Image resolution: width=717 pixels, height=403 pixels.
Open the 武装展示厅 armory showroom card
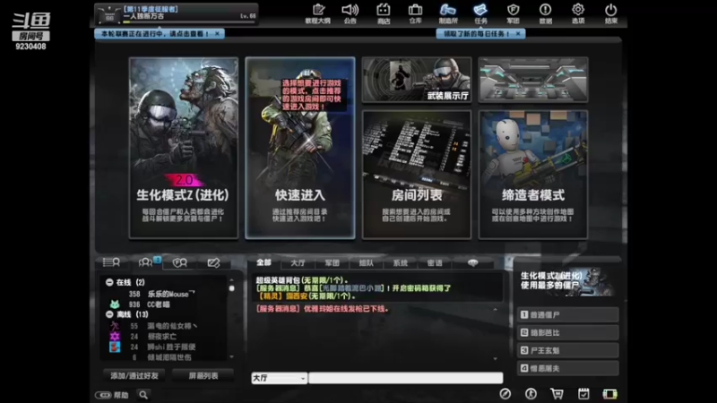point(417,80)
